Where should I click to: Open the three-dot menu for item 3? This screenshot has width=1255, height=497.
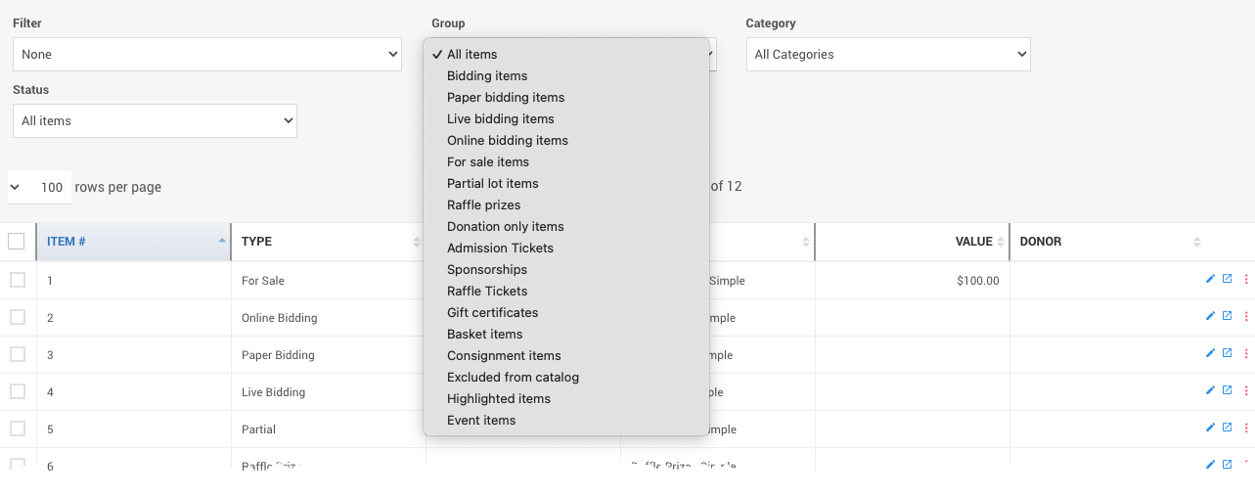pos(1245,354)
